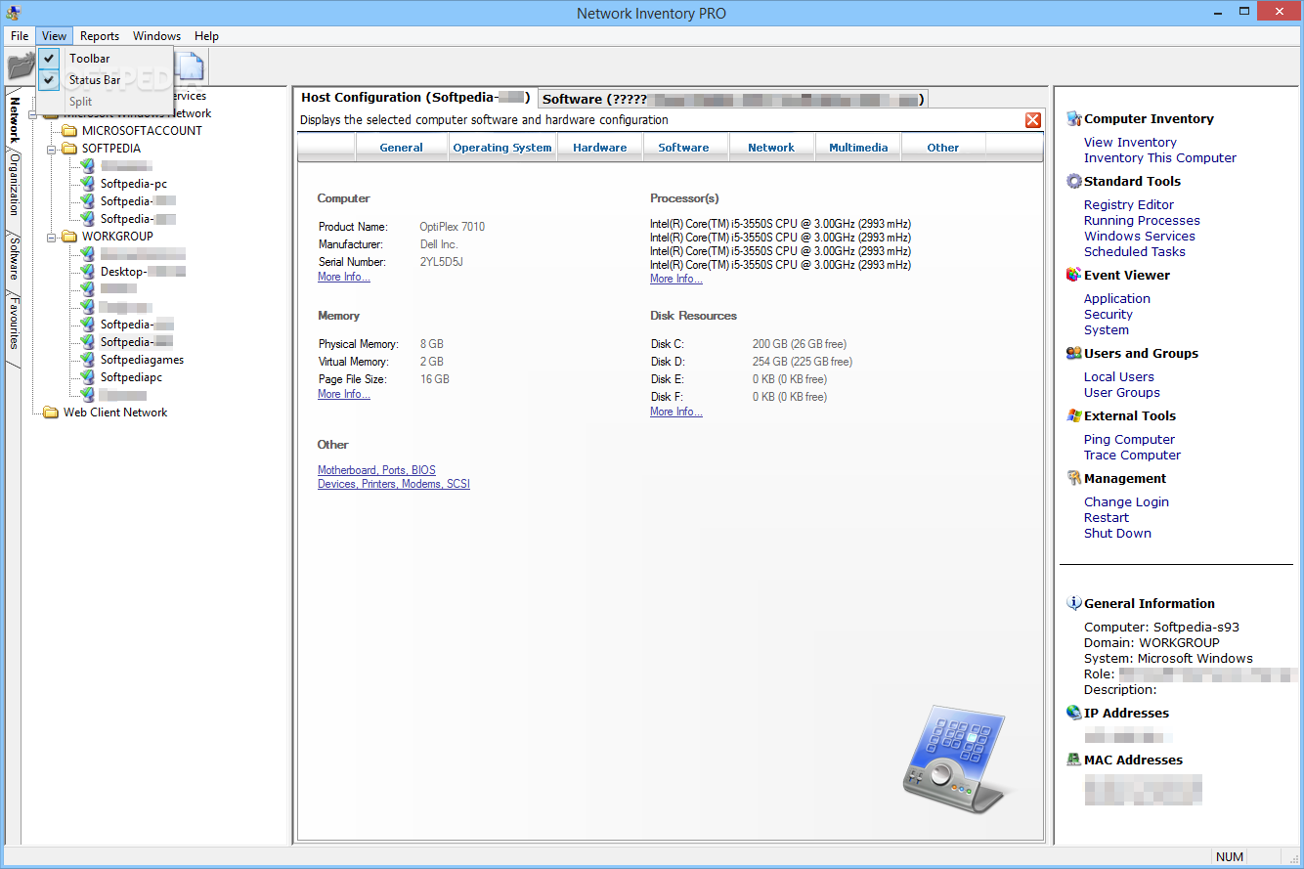Open the File menu

click(20, 36)
